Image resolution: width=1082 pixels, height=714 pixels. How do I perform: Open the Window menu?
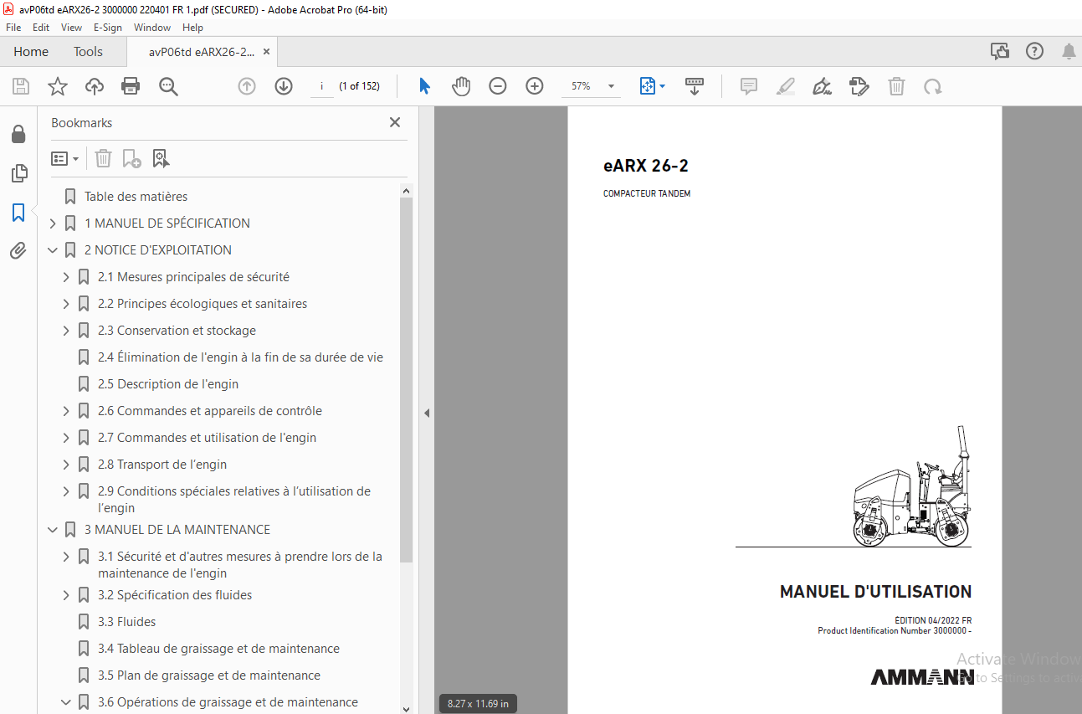[x=152, y=28]
